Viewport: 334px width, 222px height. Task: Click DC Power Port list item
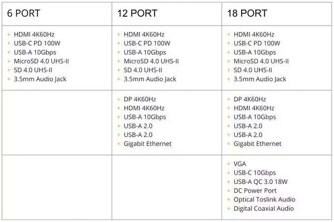[255, 191]
